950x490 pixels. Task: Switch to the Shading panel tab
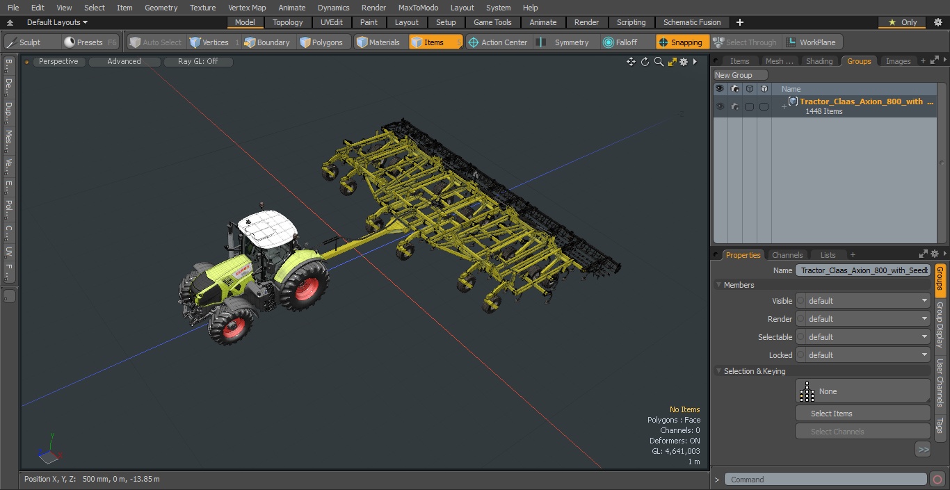coord(819,61)
